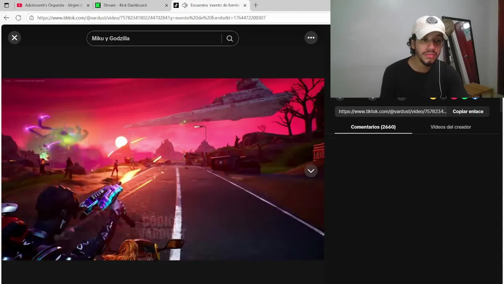Open the tab actions menu icon

pyautogui.click(x=6, y=6)
